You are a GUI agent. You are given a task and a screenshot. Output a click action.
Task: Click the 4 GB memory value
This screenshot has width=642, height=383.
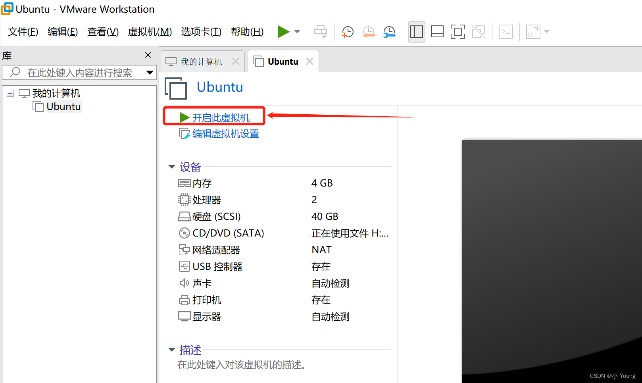pyautogui.click(x=322, y=183)
